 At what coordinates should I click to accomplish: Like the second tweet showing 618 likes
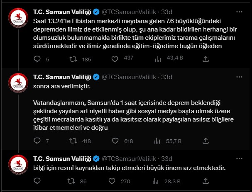point(115,141)
